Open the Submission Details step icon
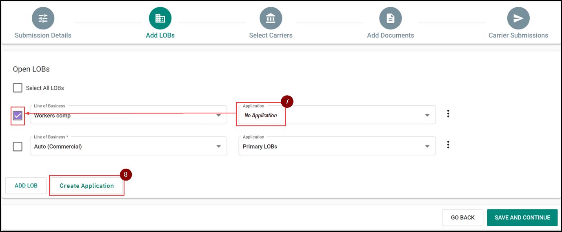Image resolution: width=562 pixels, height=232 pixels. pyautogui.click(x=43, y=18)
